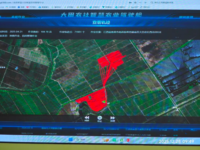The height and width of the screenshot is (150, 200).
Task: Click the 加速 speed-up playback button
Action: 112,118
